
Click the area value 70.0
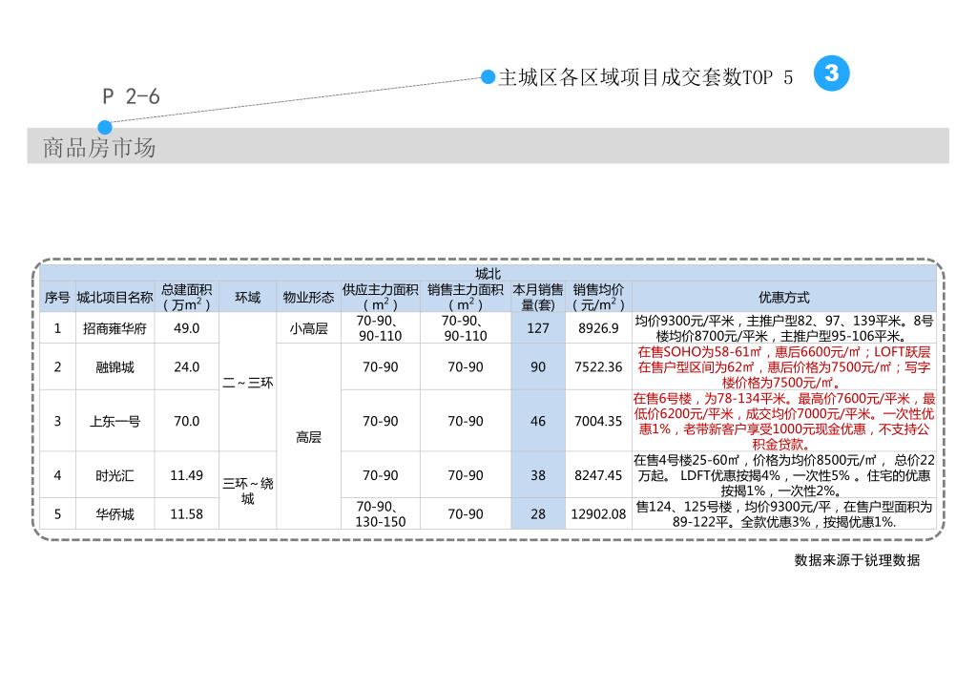click(186, 421)
